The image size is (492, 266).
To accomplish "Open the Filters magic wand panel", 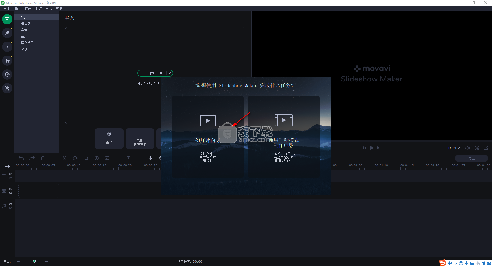I will tap(7, 33).
